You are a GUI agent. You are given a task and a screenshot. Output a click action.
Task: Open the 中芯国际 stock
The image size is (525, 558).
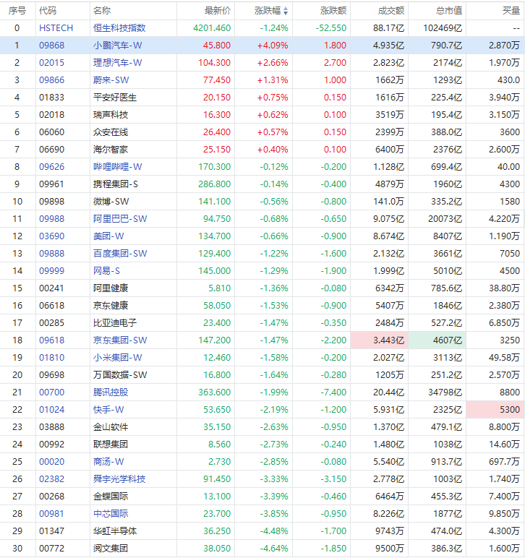111,514
